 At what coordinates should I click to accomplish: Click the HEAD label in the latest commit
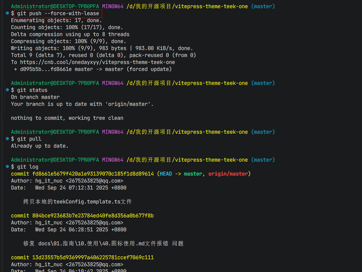(x=166, y=174)
